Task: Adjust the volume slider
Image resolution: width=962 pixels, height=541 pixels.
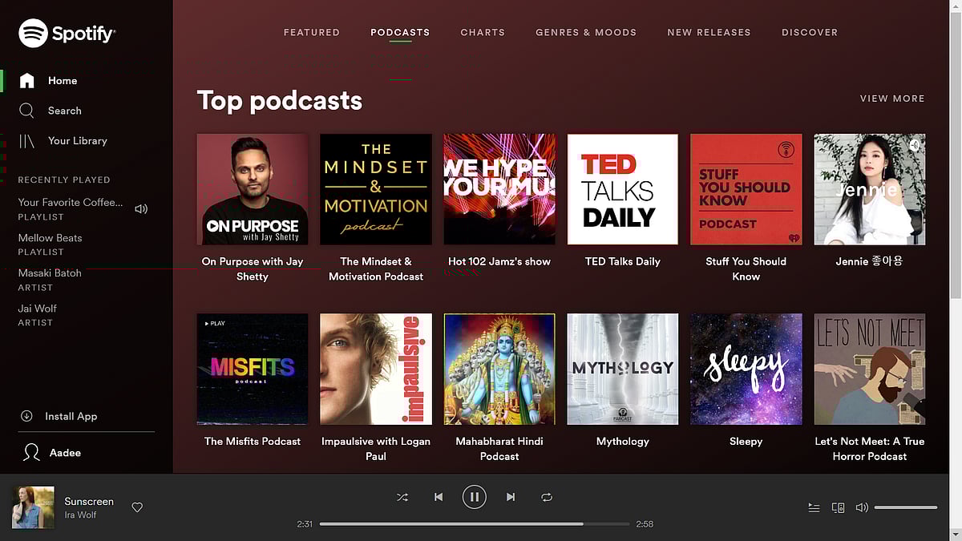Action: [x=906, y=507]
